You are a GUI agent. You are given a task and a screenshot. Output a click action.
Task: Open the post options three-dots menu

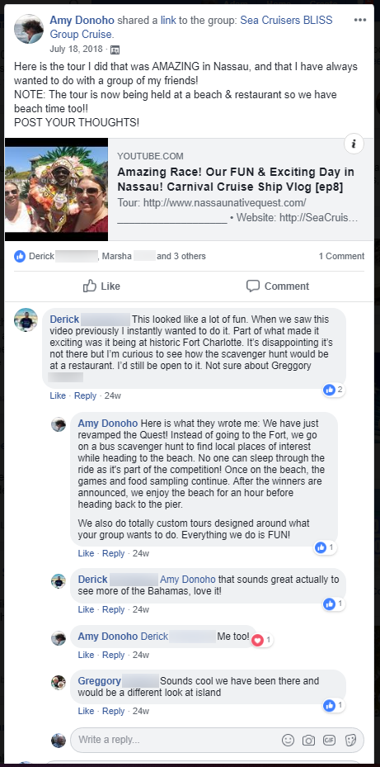[x=360, y=20]
